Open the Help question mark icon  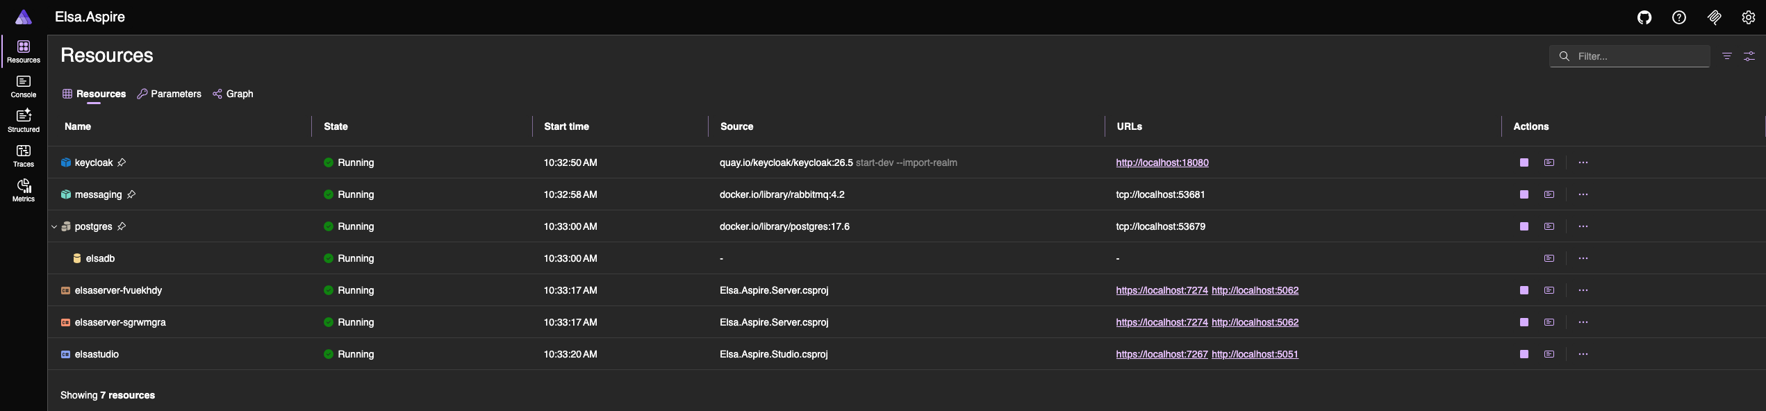pos(1679,17)
